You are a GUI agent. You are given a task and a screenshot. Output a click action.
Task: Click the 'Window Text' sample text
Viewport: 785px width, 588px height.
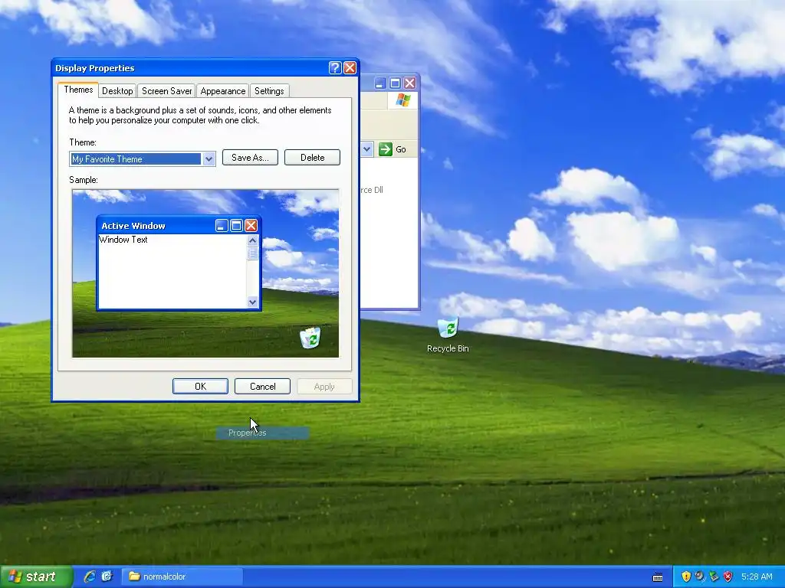click(123, 240)
